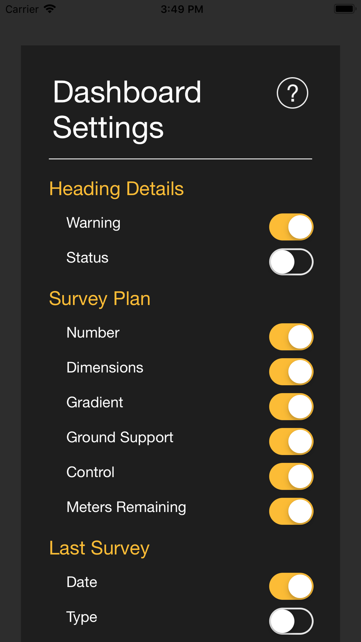Enable the Status switch
Image resolution: width=361 pixels, height=642 pixels.
(291, 262)
